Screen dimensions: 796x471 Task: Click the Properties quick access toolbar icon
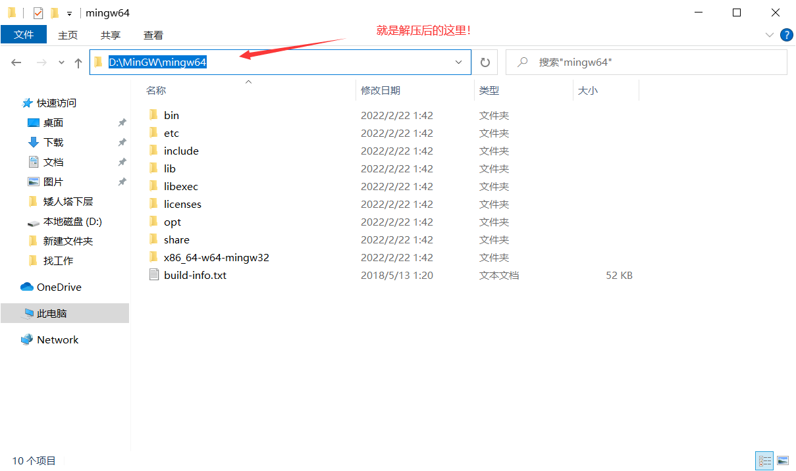coord(38,12)
